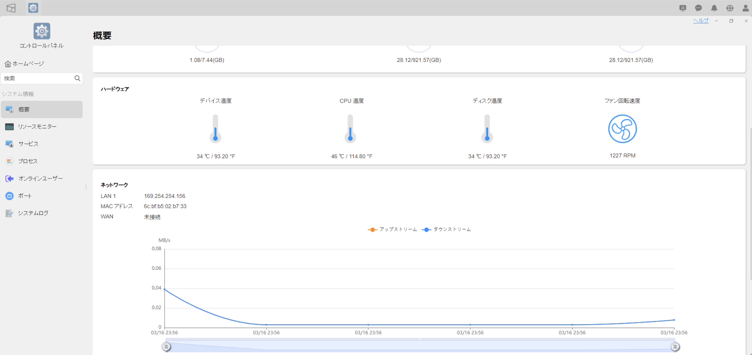Image resolution: width=752 pixels, height=355 pixels.
Task: Click WAN status 未接続
Action: [x=152, y=217]
